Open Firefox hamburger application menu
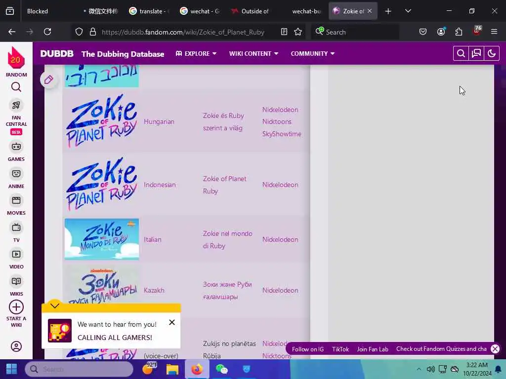This screenshot has width=506, height=379. pyautogui.click(x=494, y=32)
